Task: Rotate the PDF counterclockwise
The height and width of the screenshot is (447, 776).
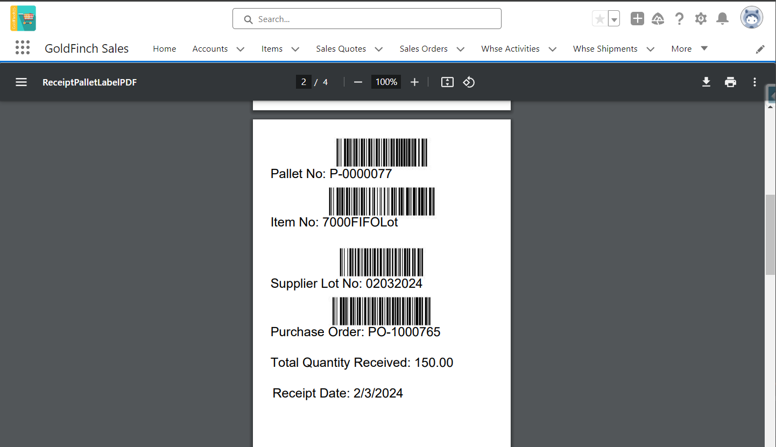Action: pos(469,82)
